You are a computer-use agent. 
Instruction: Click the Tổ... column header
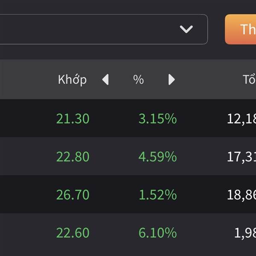click(x=249, y=79)
